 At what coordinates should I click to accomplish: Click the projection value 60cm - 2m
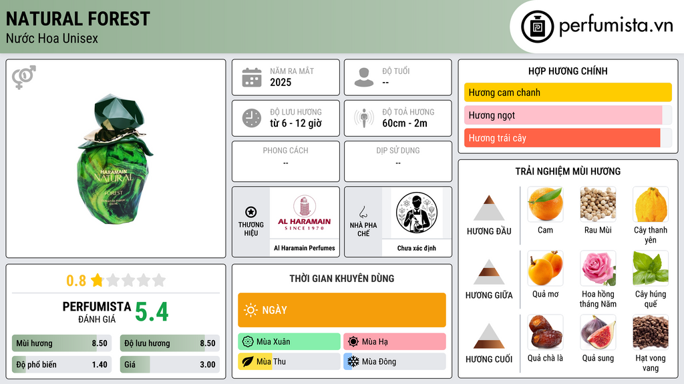coord(405,123)
